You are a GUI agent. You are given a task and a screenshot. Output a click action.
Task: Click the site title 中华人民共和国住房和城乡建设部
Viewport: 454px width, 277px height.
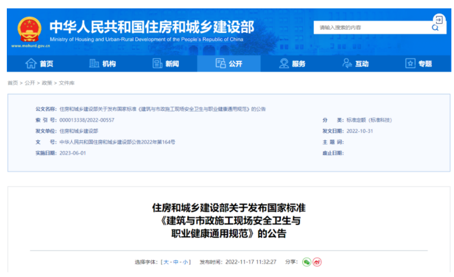click(152, 27)
